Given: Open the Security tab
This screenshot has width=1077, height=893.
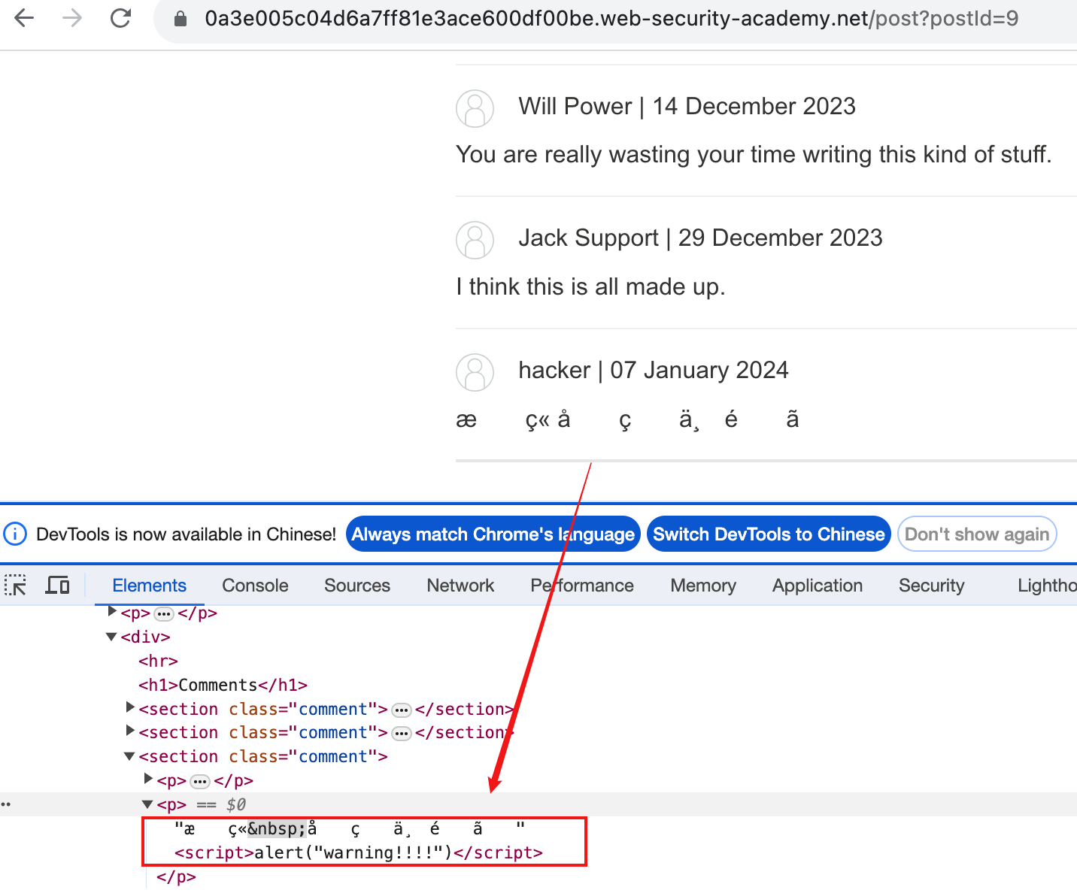Looking at the screenshot, I should (931, 586).
